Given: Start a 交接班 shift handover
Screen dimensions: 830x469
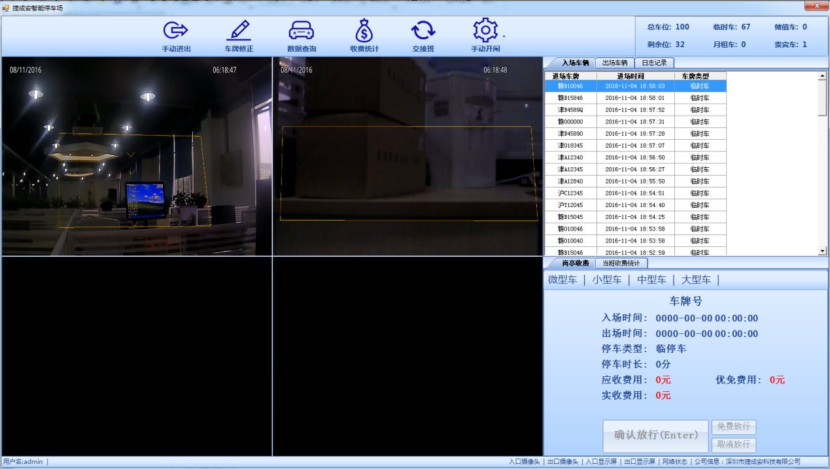Looking at the screenshot, I should point(422,36).
